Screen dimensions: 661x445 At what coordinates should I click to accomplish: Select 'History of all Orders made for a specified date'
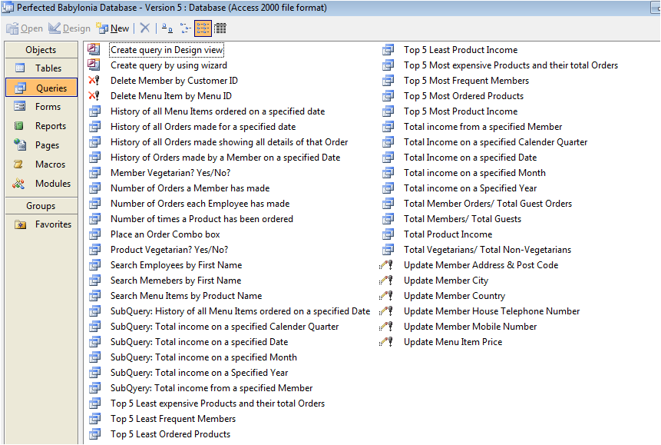[203, 127]
